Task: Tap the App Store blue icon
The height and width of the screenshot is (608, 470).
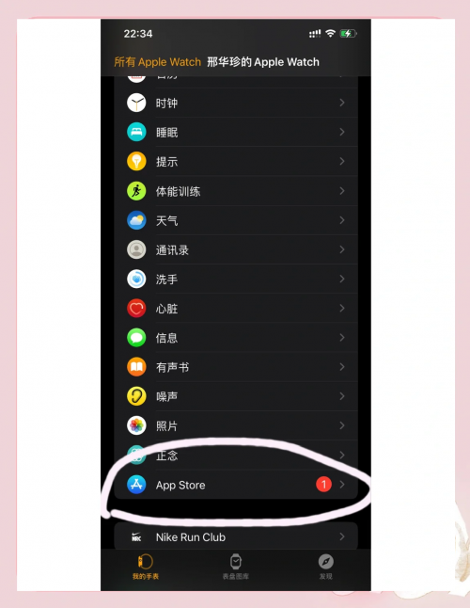Action: tap(136, 485)
